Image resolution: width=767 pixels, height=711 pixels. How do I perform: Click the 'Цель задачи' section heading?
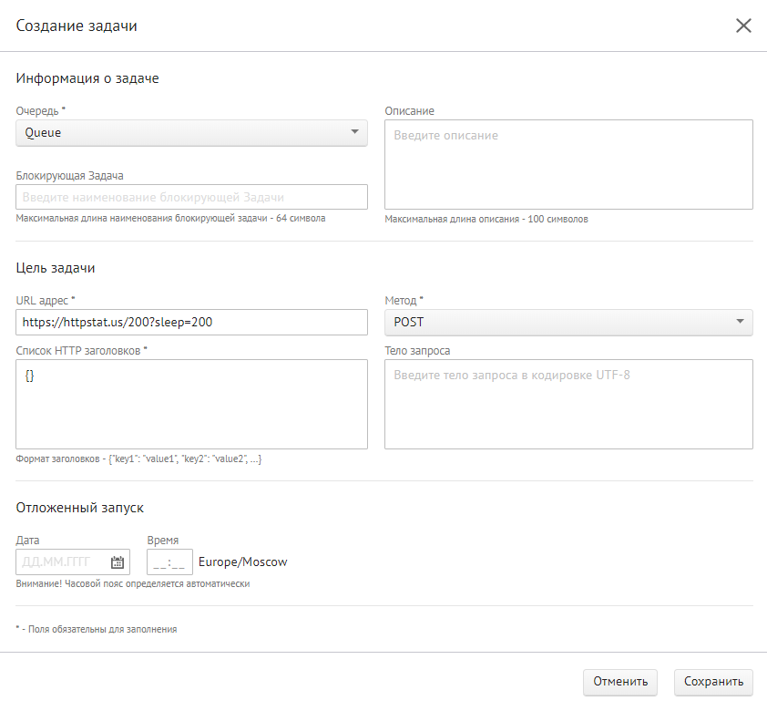pyautogui.click(x=56, y=268)
